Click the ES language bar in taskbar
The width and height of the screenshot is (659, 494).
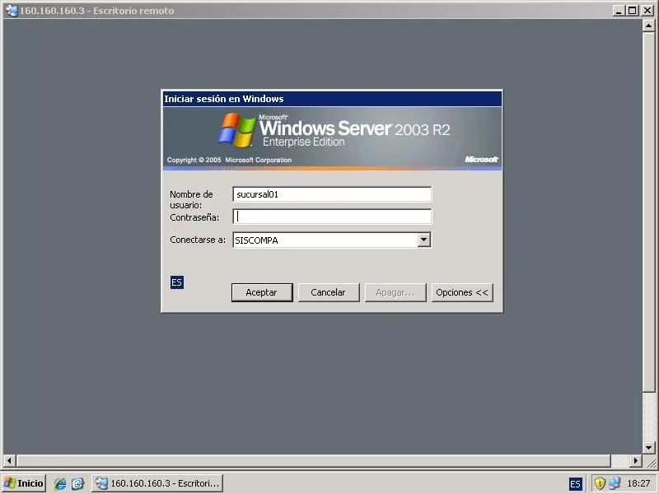coord(575,484)
